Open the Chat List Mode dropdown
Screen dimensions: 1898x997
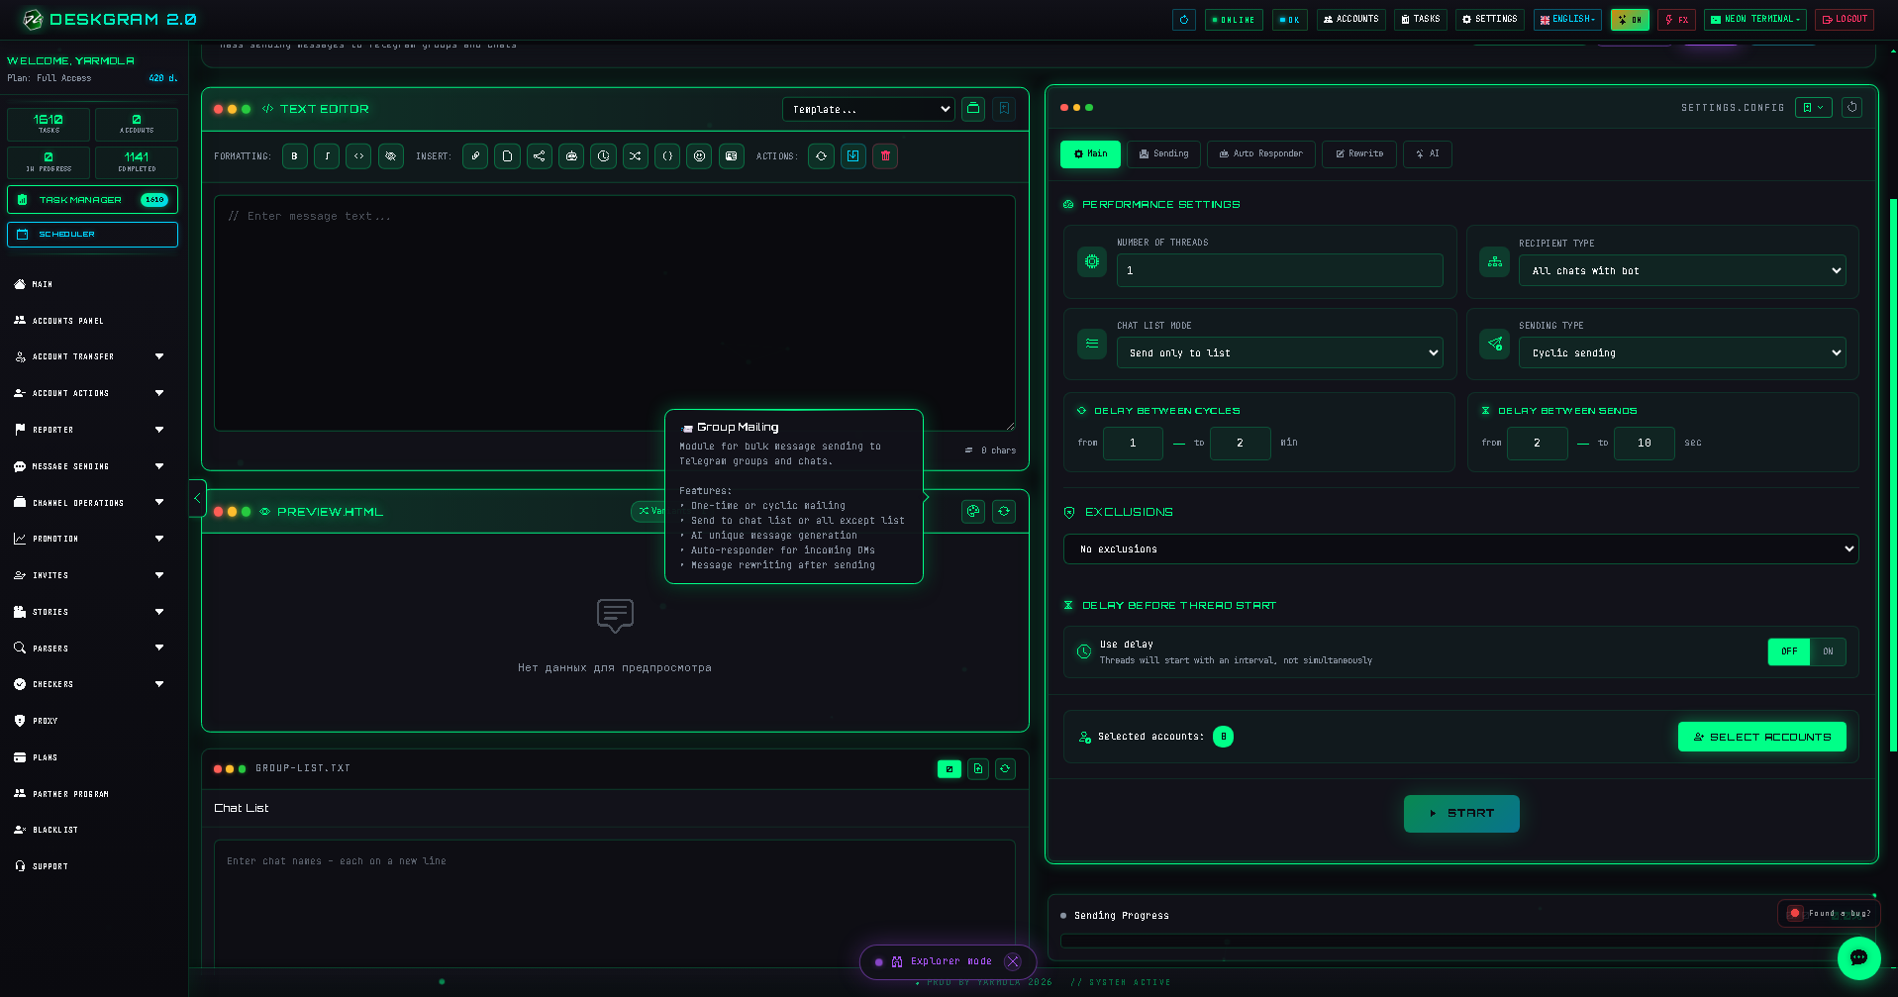pos(1279,352)
